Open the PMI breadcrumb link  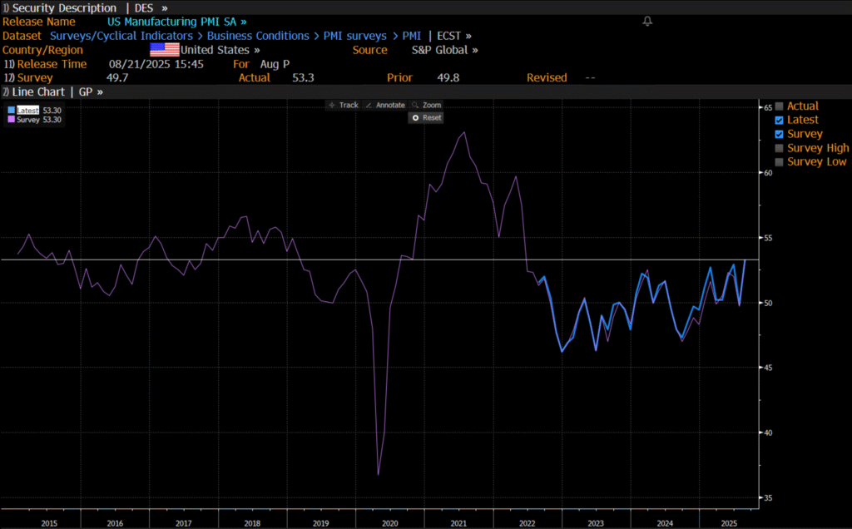click(411, 36)
